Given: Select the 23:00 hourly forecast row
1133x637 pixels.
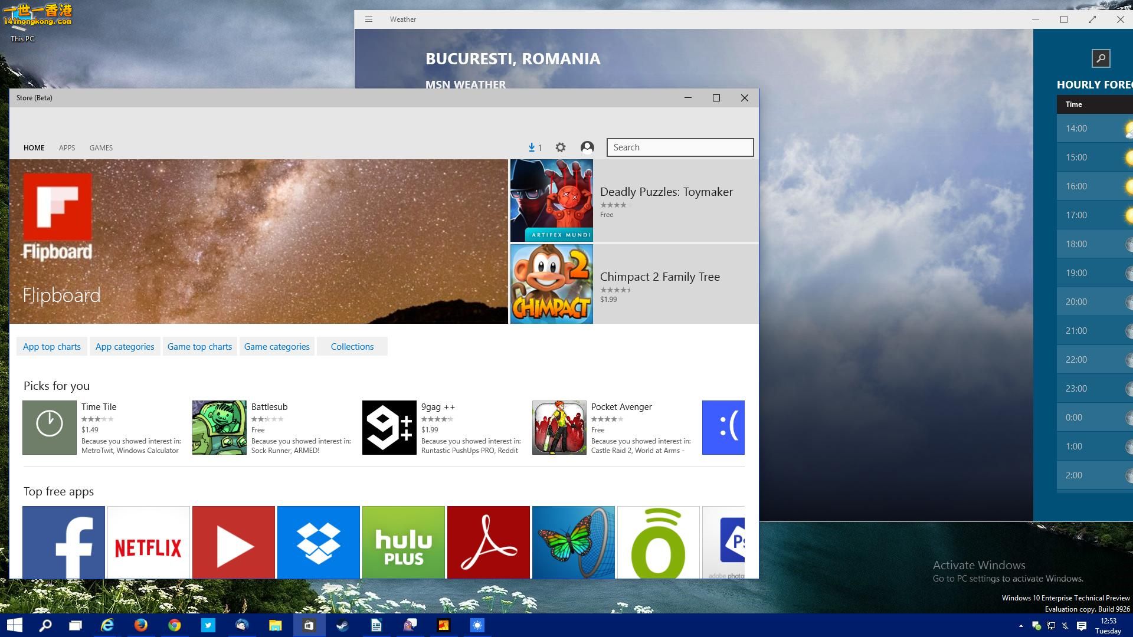Looking at the screenshot, I should tap(1095, 389).
